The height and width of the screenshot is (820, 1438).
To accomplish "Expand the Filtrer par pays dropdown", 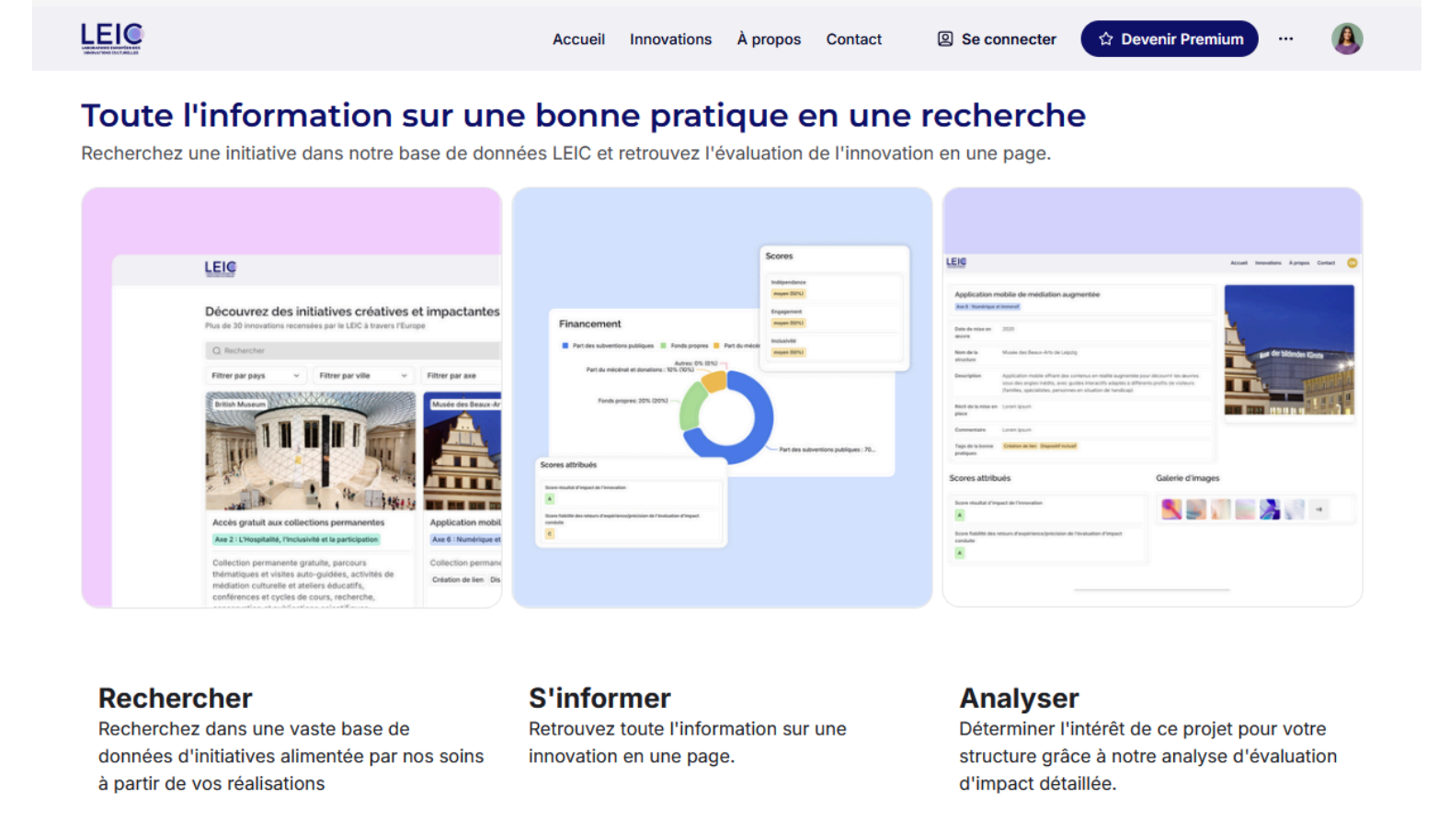I will pos(256,375).
